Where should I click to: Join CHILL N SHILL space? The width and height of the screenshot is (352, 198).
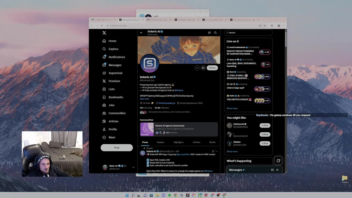(x=248, y=75)
